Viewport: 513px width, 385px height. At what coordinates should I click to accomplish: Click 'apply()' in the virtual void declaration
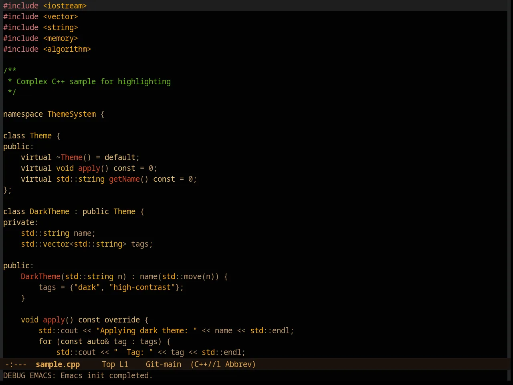pos(93,168)
